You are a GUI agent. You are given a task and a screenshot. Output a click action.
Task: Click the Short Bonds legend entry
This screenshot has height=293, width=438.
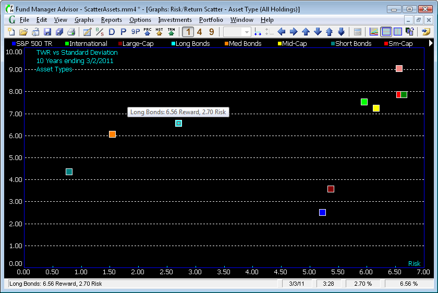point(350,44)
